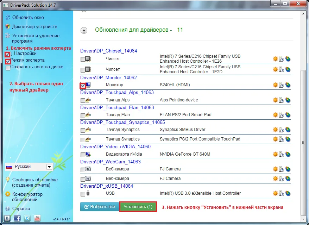Click the Установить (1) button
This screenshot has height=225, width=309.
point(138,207)
